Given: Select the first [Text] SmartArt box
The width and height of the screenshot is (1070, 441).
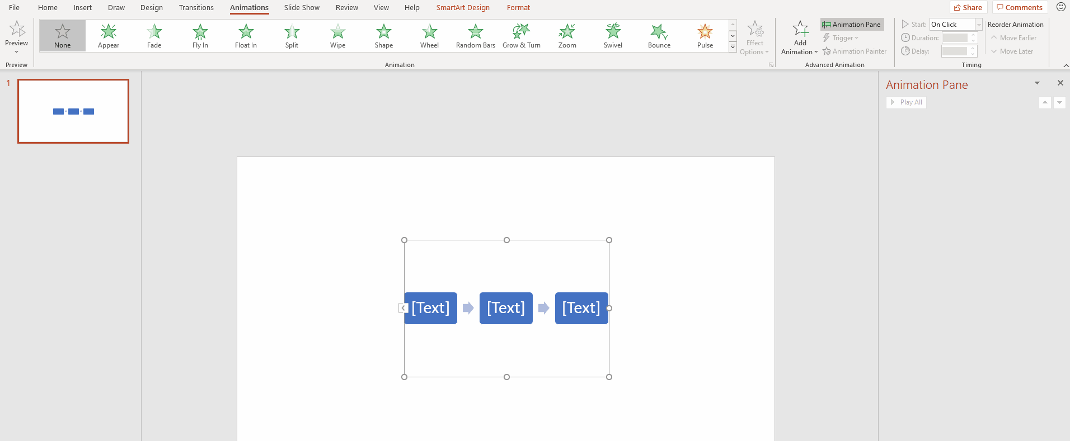Looking at the screenshot, I should [431, 308].
